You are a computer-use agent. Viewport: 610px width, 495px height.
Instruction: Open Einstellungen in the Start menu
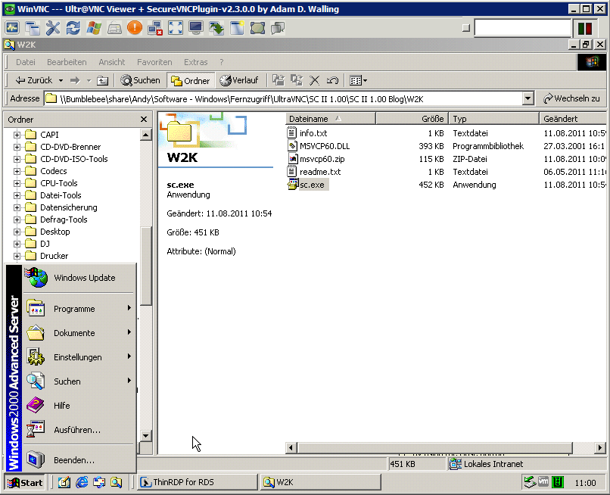click(77, 357)
